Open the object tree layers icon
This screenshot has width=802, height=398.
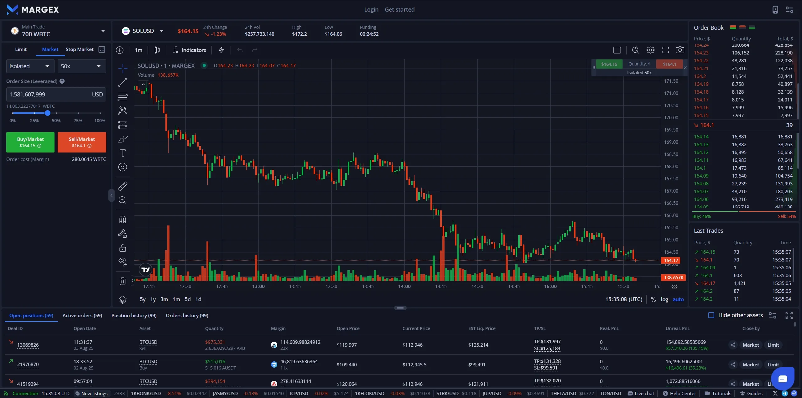point(122,300)
